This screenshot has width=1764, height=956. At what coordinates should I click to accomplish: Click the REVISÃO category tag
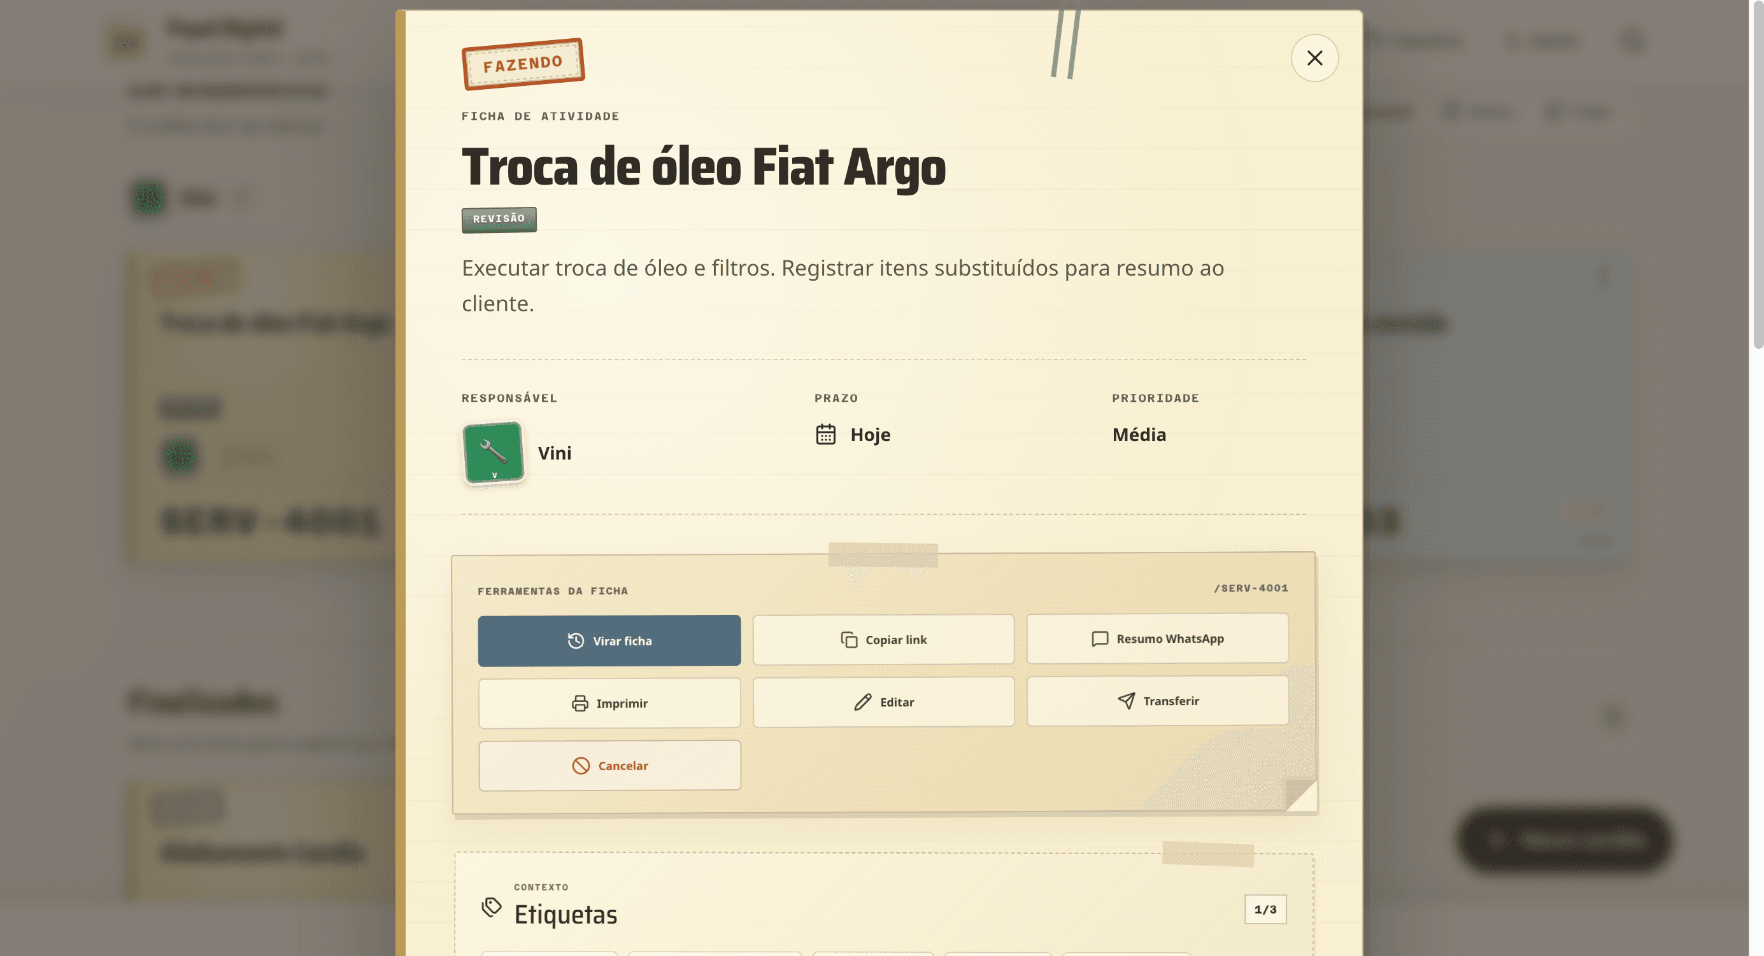click(x=499, y=220)
